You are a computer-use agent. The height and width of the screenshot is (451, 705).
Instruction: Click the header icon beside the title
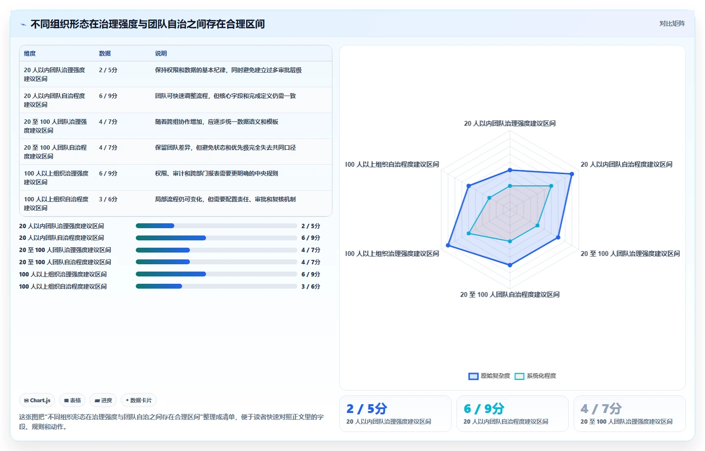point(23,24)
